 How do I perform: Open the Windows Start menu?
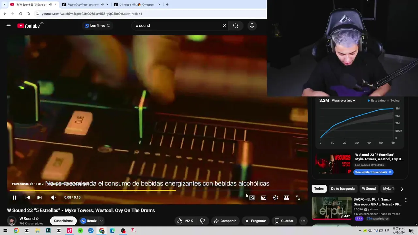[x=5, y=231]
